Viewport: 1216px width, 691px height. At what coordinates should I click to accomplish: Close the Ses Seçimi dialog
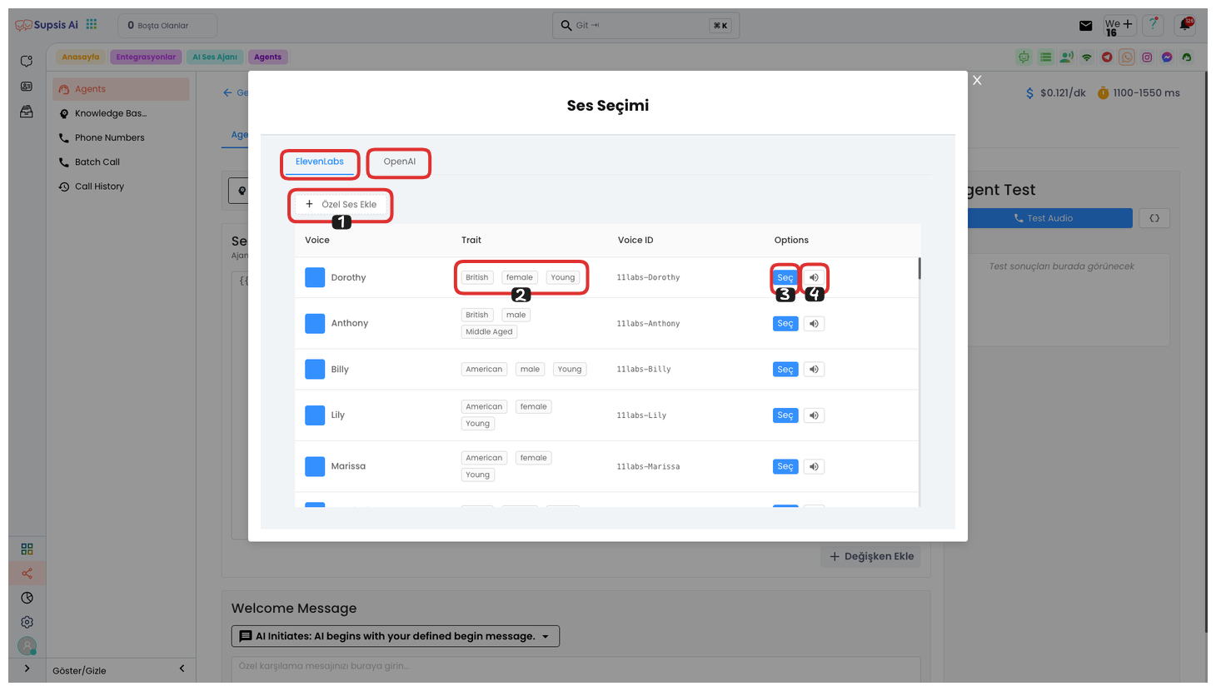coord(977,80)
